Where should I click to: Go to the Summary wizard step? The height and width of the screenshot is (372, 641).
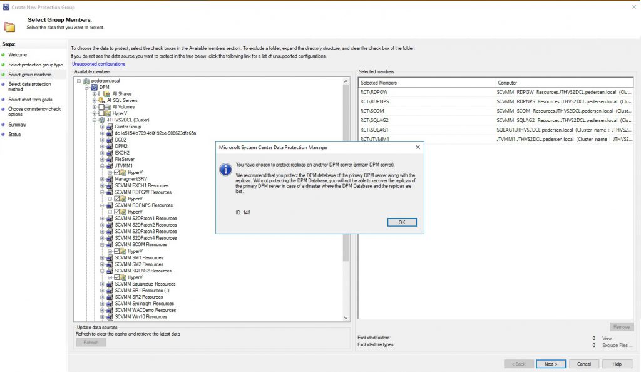click(17, 124)
